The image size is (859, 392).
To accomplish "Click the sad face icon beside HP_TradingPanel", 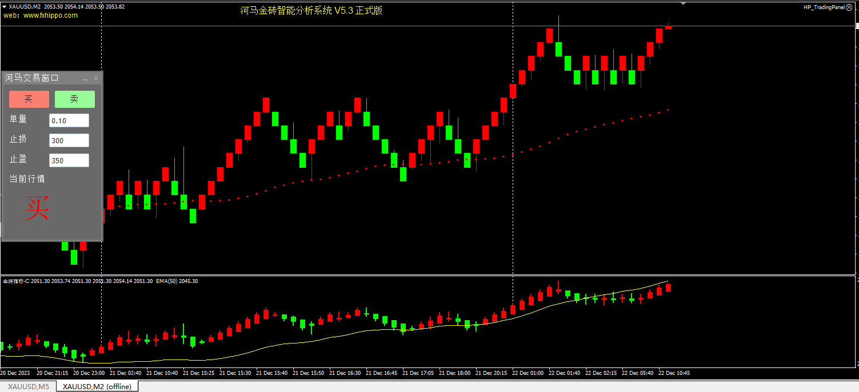I will (x=850, y=7).
